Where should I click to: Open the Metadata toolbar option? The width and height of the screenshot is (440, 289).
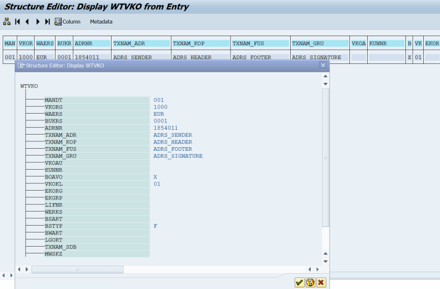[x=101, y=21]
